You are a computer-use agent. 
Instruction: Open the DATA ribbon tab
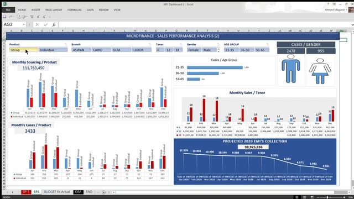pyautogui.click(x=90, y=10)
